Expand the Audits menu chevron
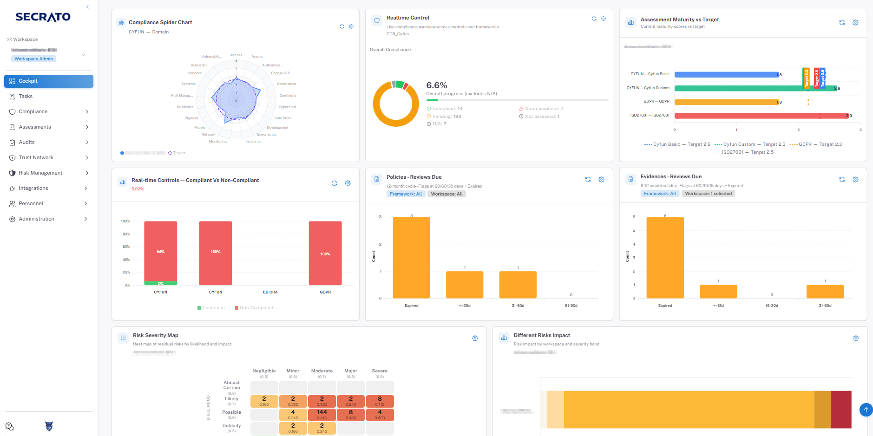The width and height of the screenshot is (873, 436). [87, 143]
